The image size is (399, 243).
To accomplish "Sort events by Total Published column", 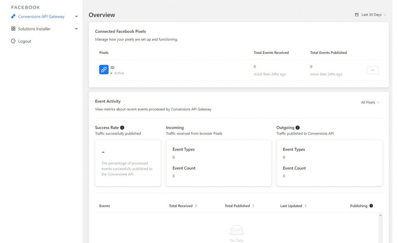I will (253, 206).
